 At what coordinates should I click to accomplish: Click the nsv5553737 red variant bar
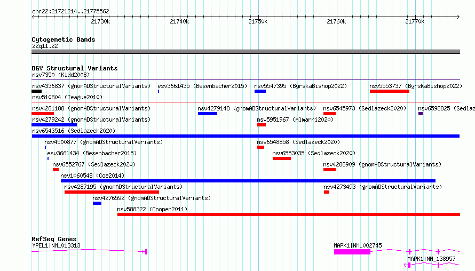(x=390, y=91)
